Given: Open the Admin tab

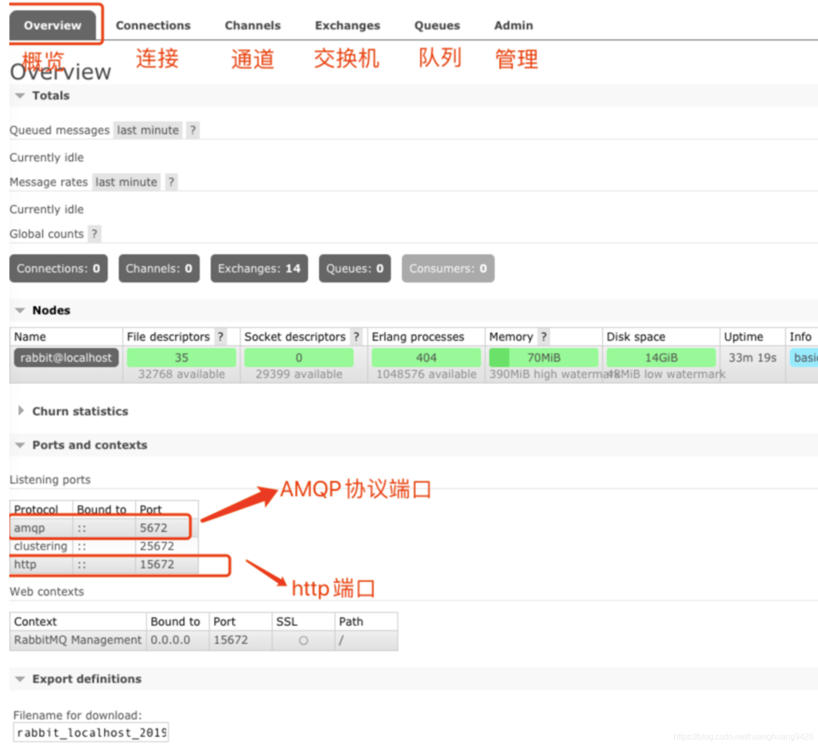Looking at the screenshot, I should [514, 25].
